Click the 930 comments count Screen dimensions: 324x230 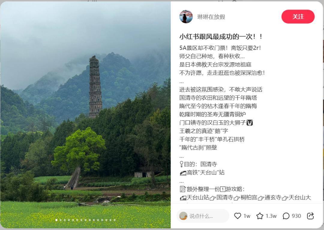[x=296, y=216]
